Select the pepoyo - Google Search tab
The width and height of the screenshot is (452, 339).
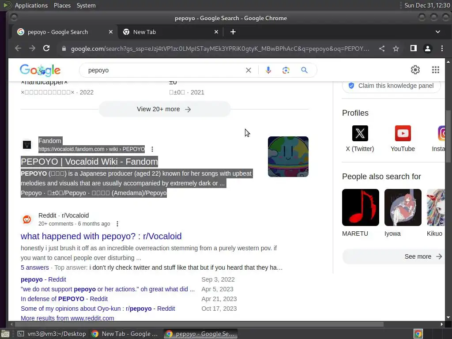point(64,32)
